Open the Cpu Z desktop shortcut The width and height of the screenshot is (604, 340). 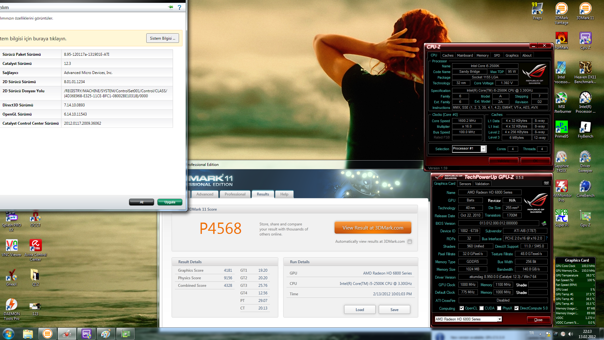[x=585, y=41]
